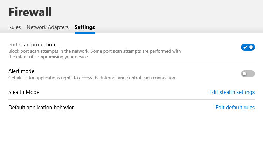Switch to the Rules tab
Image resolution: width=263 pixels, height=147 pixels.
click(x=15, y=27)
